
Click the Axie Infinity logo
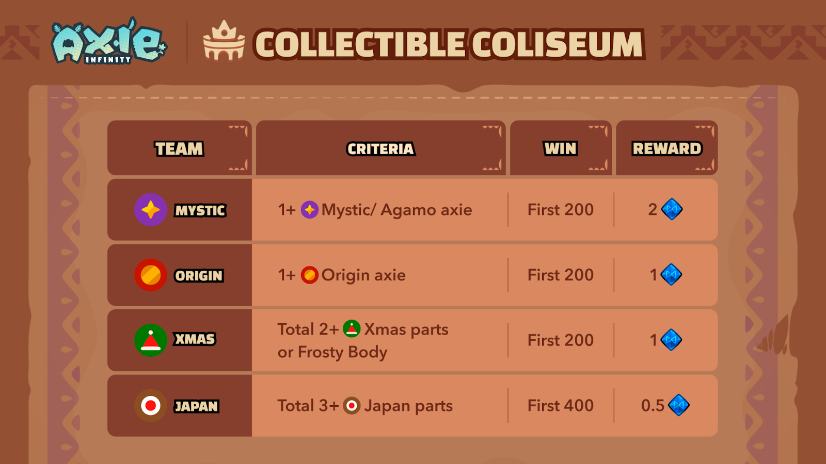click(x=108, y=42)
